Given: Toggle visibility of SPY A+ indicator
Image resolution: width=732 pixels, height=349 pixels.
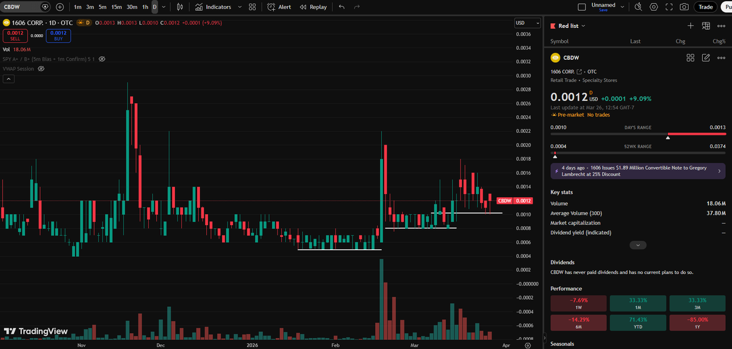Looking at the screenshot, I should [x=102, y=59].
